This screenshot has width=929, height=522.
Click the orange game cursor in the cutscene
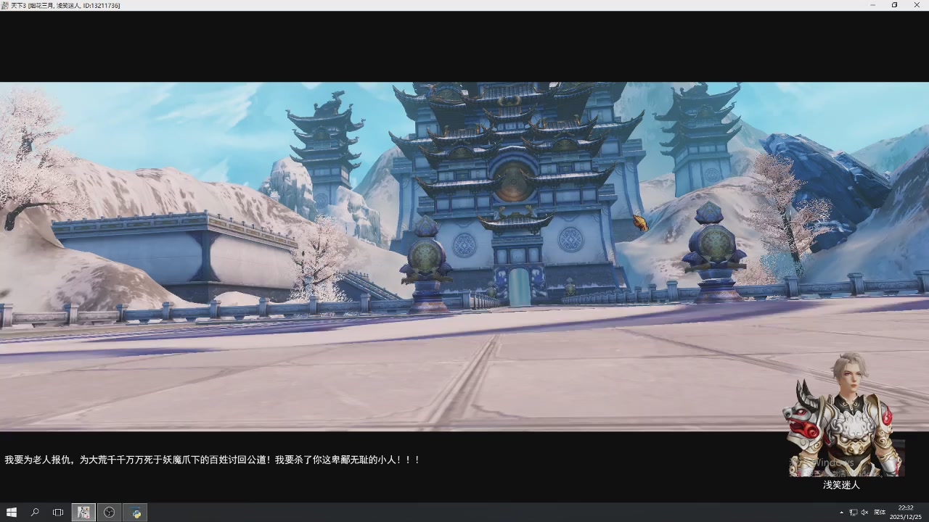point(639,222)
